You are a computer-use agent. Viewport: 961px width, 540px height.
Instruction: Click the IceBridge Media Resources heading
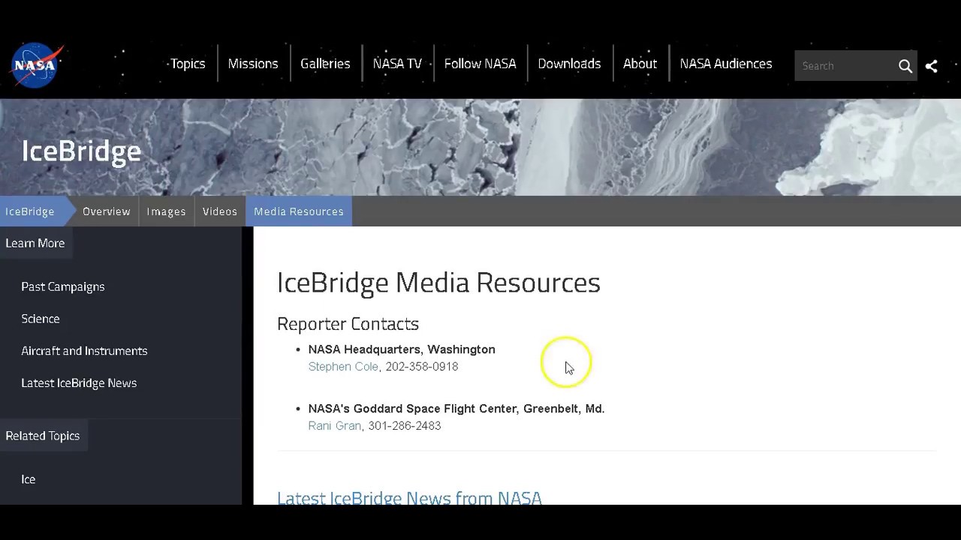pyautogui.click(x=438, y=283)
